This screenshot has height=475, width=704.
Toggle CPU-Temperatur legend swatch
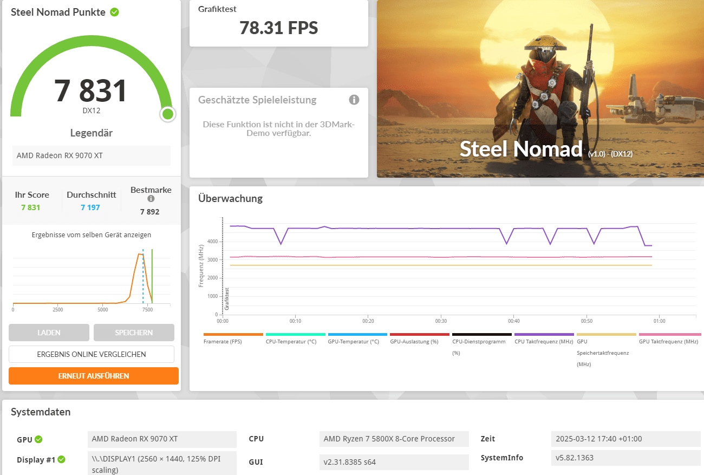[x=295, y=335]
